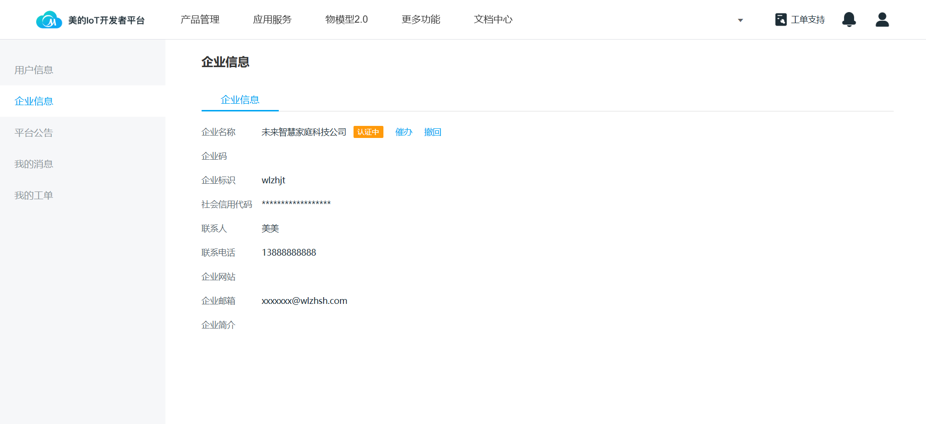Click the work order support icon
The height and width of the screenshot is (424, 926).
tap(781, 20)
